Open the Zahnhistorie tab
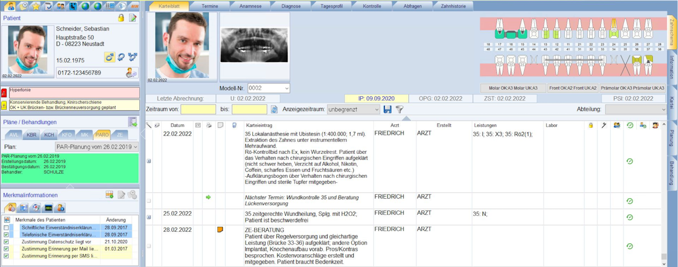 click(x=453, y=6)
